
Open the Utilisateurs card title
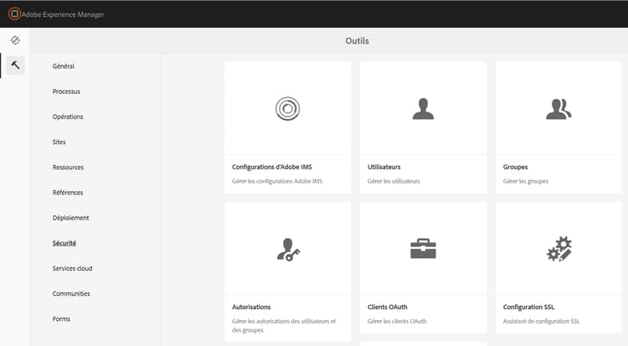tap(383, 167)
